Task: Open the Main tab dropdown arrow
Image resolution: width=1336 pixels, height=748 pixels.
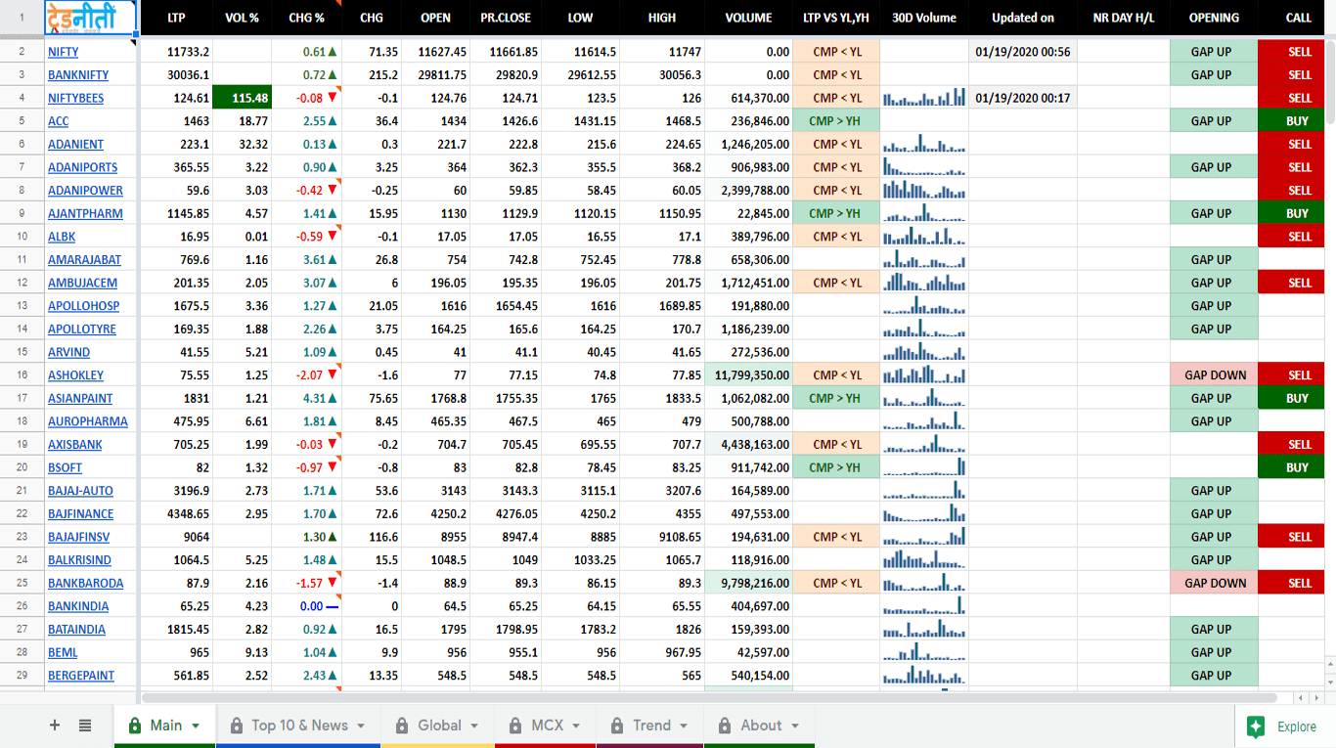Action: click(196, 726)
